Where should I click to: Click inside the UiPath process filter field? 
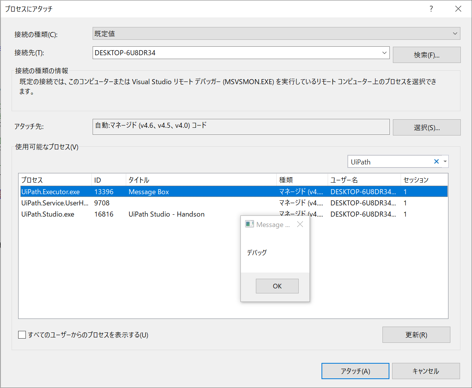click(x=390, y=162)
